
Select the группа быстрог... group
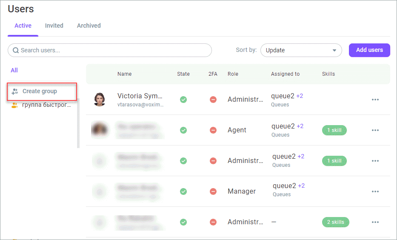pos(46,105)
